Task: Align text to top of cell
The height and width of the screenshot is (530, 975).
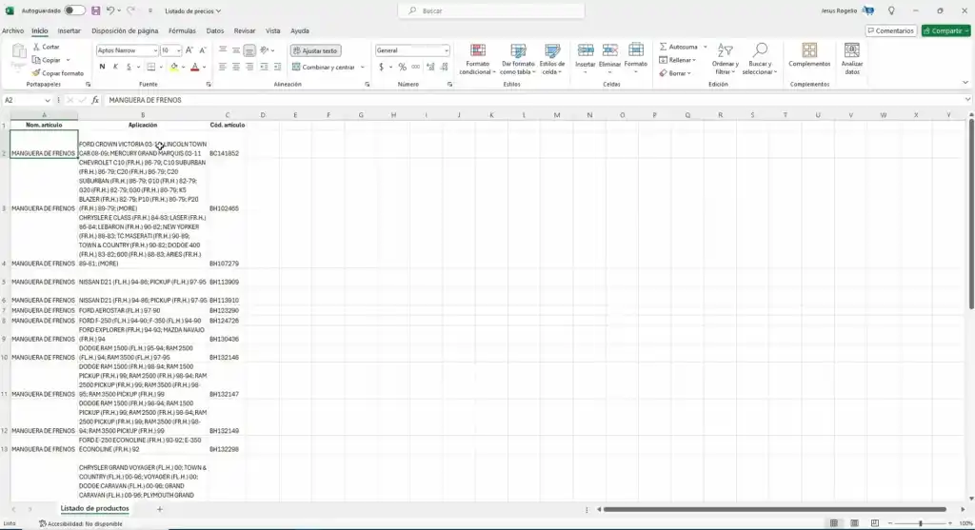Action: pos(222,50)
